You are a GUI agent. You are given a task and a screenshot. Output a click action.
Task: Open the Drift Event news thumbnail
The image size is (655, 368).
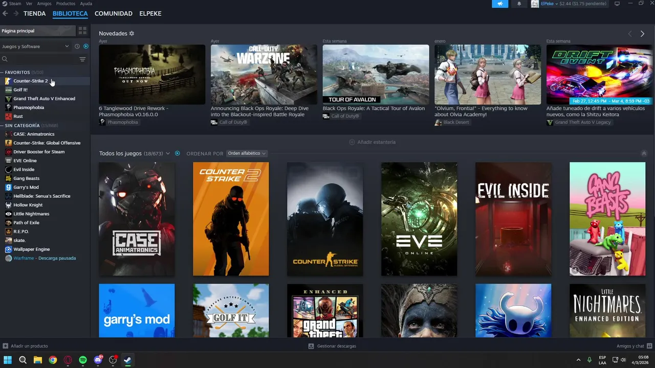[599, 75]
